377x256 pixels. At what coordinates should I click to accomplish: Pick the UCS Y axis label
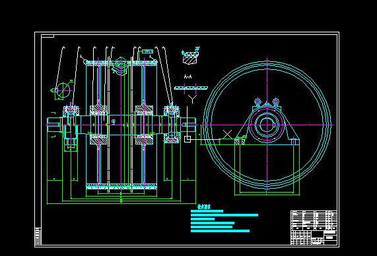tap(192, 99)
